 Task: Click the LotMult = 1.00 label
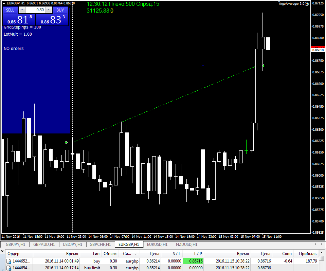coord(18,34)
